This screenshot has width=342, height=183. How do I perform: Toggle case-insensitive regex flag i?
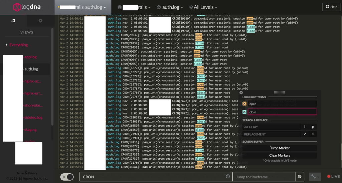click(305, 127)
